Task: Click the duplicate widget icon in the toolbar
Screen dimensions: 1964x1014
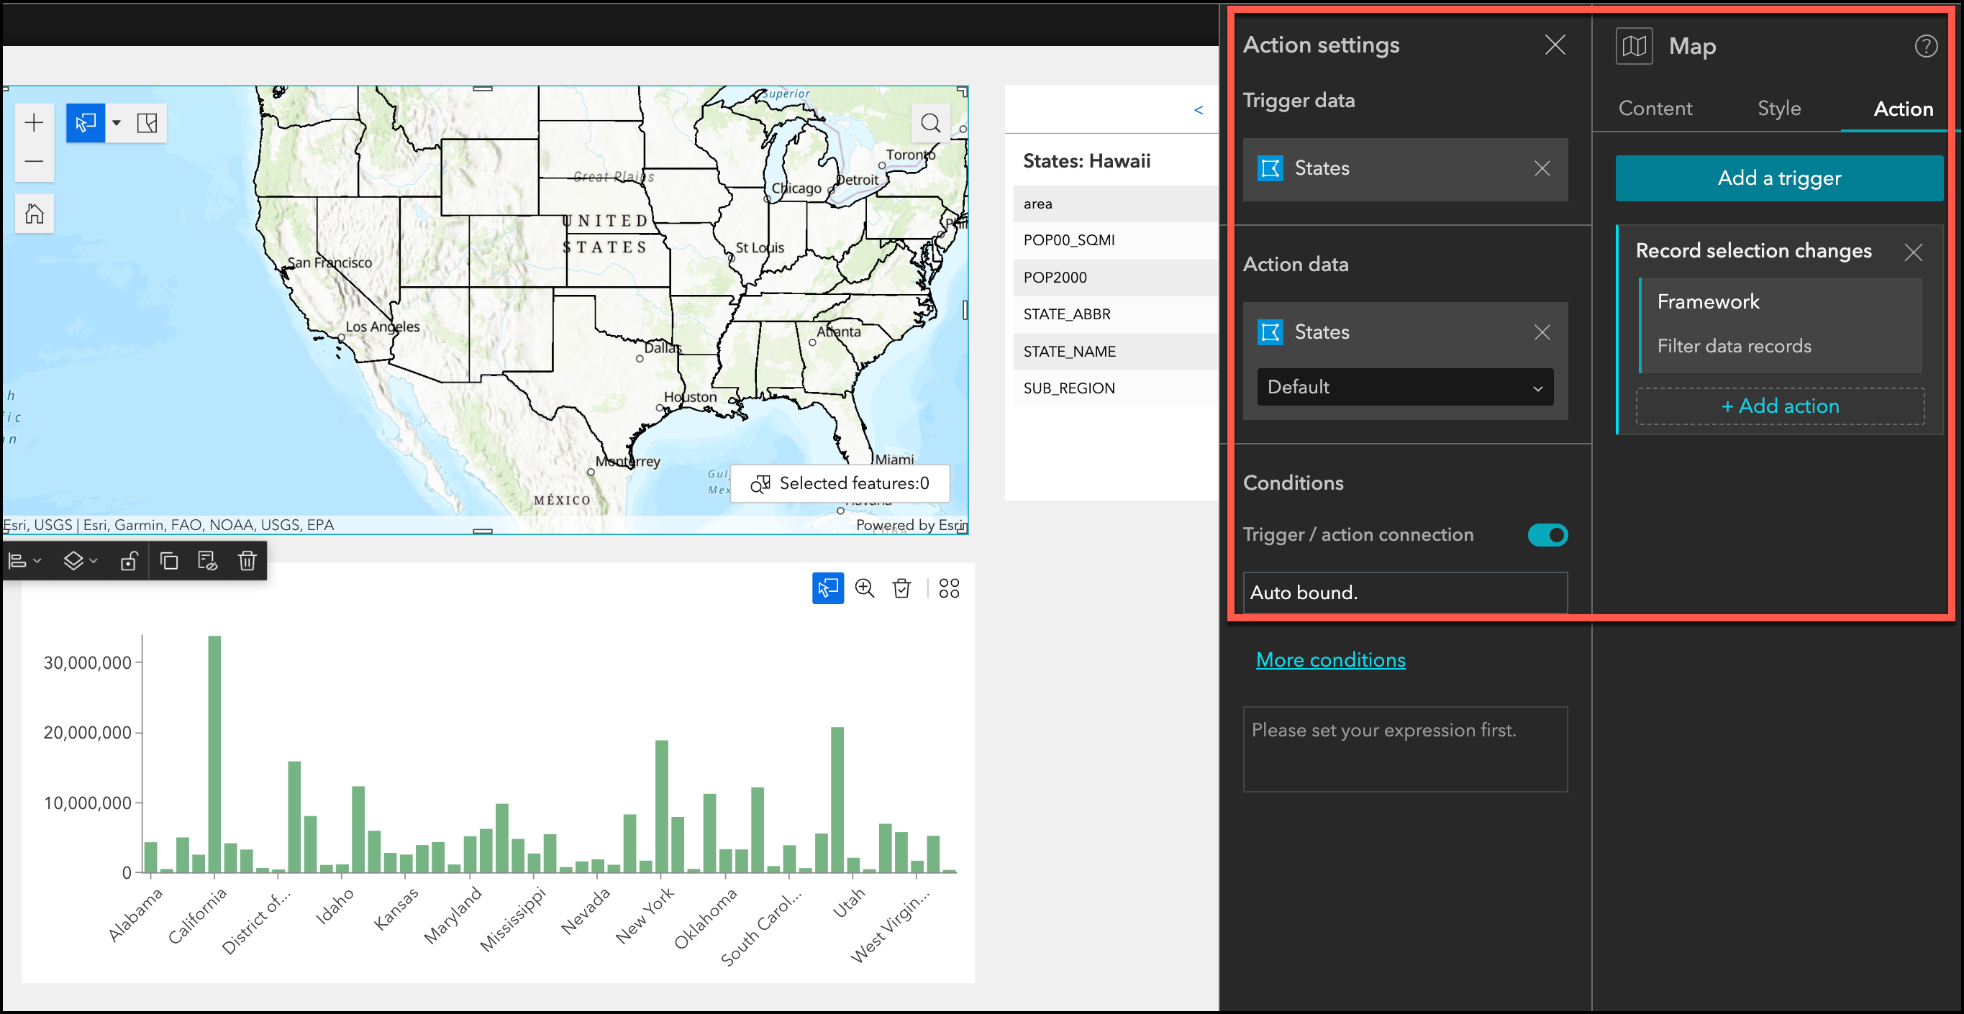Action: (169, 560)
